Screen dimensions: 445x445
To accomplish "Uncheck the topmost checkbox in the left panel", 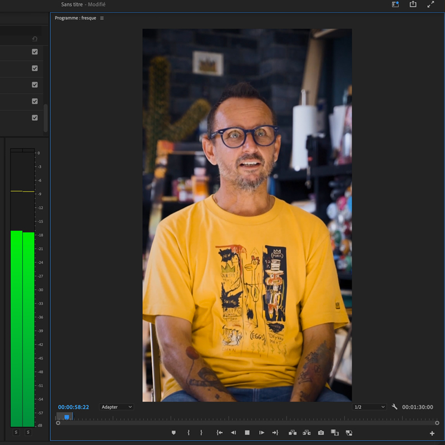I will click(x=34, y=52).
